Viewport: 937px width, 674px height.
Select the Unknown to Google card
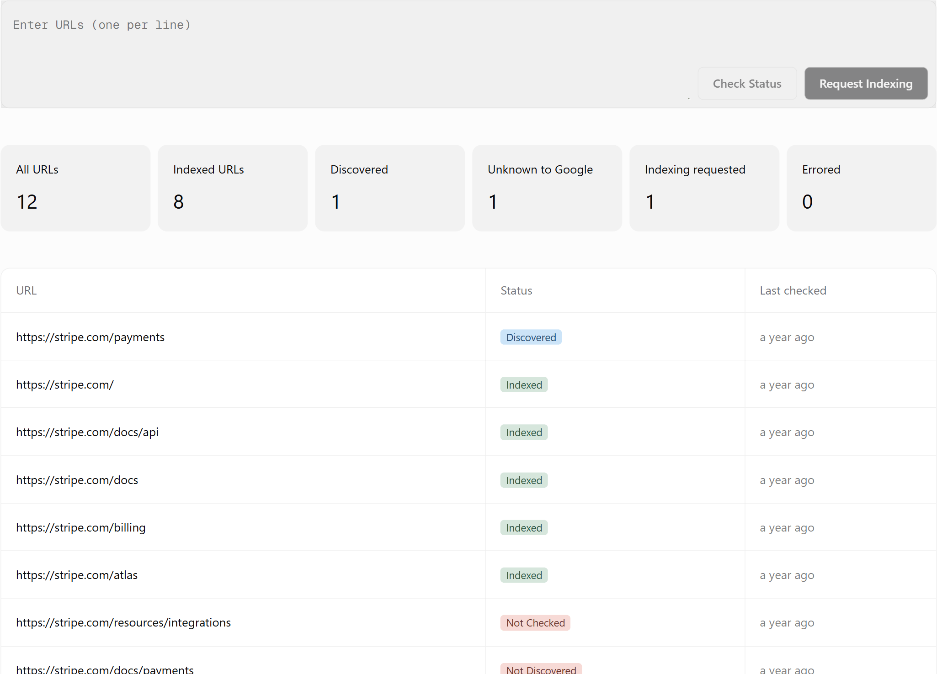tap(547, 188)
